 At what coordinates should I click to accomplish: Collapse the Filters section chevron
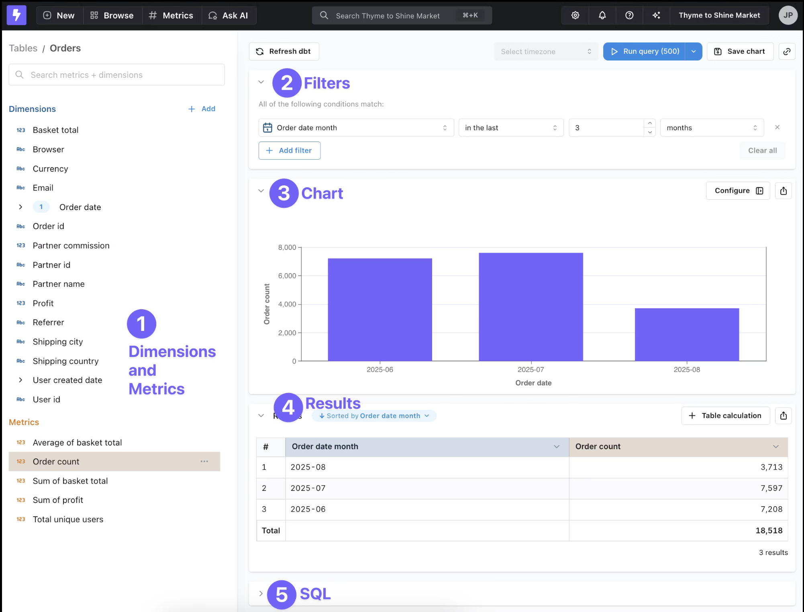[x=261, y=82]
